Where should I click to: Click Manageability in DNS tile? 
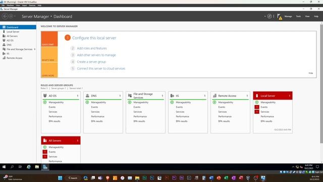pyautogui.click(x=98, y=102)
